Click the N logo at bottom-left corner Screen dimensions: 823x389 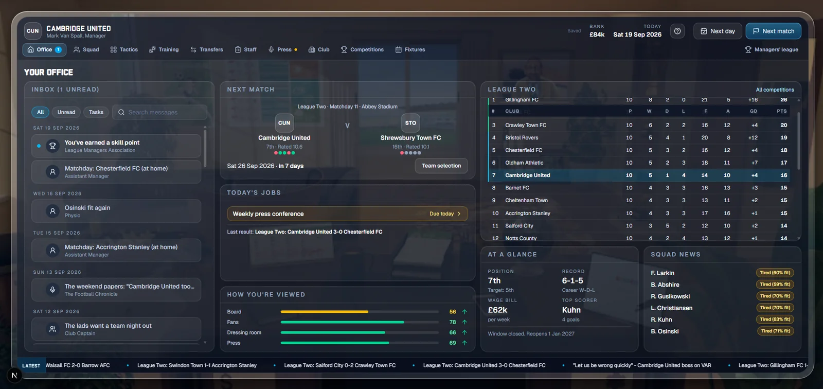click(14, 375)
